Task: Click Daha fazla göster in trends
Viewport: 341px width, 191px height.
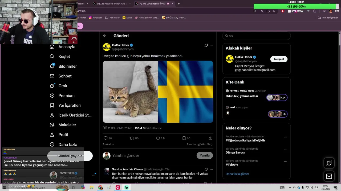Action: [237, 174]
